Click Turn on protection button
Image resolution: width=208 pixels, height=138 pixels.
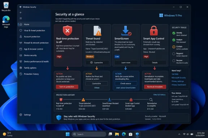pyautogui.click(x=67, y=87)
